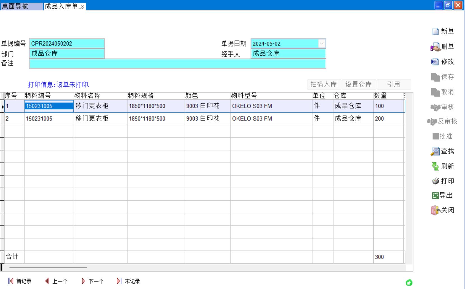Click the Refresh (刷新) icon
The width and height of the screenshot is (465, 289).
[x=435, y=166]
